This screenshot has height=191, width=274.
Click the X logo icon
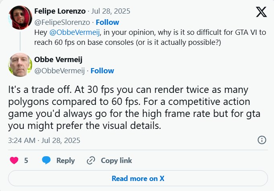[261, 12]
